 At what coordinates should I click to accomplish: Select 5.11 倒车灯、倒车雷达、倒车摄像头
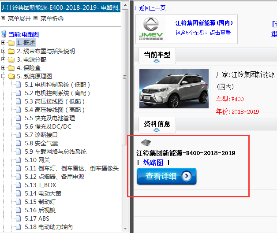pos(72,168)
